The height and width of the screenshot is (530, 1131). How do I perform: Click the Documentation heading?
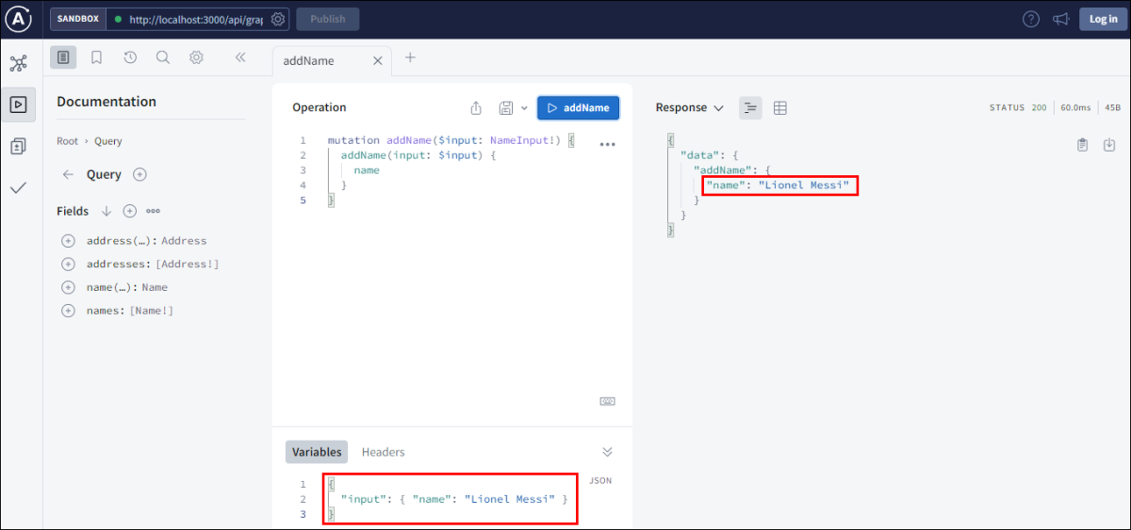(x=107, y=102)
